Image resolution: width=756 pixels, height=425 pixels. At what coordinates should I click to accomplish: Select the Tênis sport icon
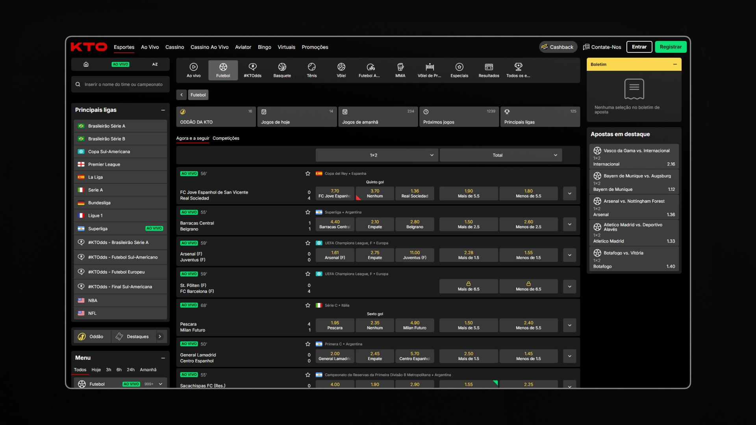click(311, 70)
